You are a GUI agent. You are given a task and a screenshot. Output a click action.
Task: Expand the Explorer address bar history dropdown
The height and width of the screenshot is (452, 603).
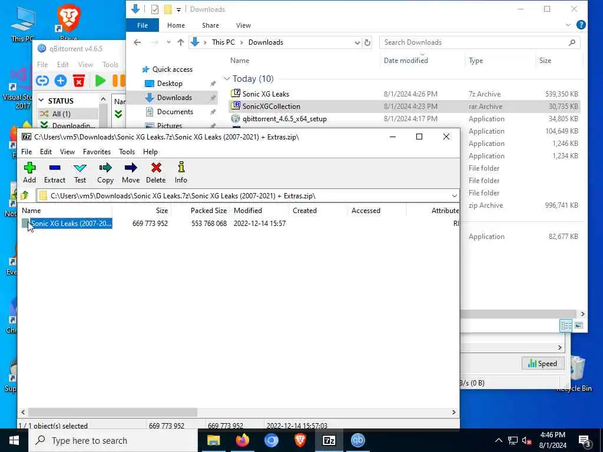tap(357, 42)
